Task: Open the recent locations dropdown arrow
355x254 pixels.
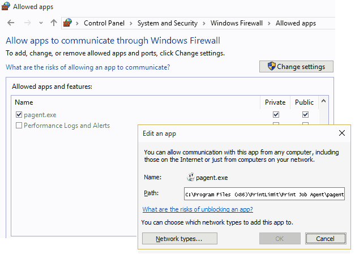Action: (x=41, y=23)
